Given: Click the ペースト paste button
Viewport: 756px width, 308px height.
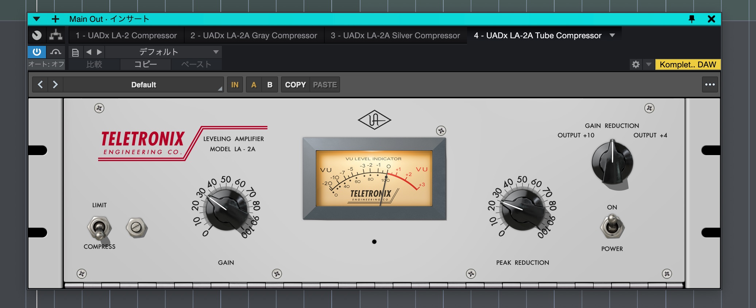Looking at the screenshot, I should 196,64.
